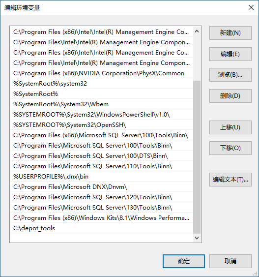The image size is (259, 277).
Task: Click the scrollbar down arrow
Action: 197,238
